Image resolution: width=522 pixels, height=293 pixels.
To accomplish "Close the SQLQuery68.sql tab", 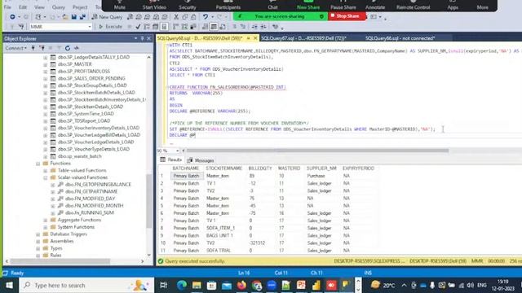I will pos(255,38).
